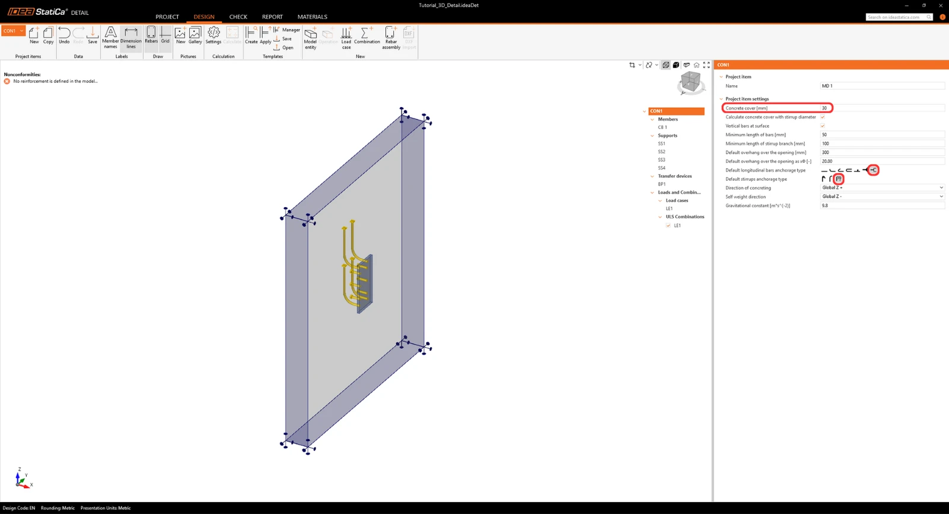Click Open in Templates group

pyautogui.click(x=284, y=47)
